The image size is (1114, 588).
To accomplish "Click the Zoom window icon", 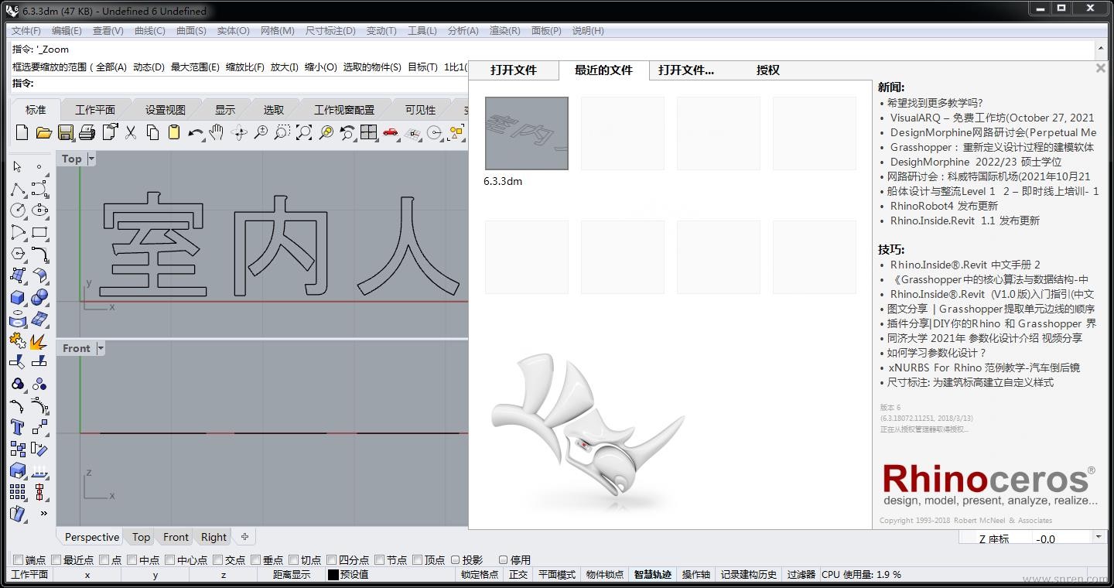I will point(282,133).
